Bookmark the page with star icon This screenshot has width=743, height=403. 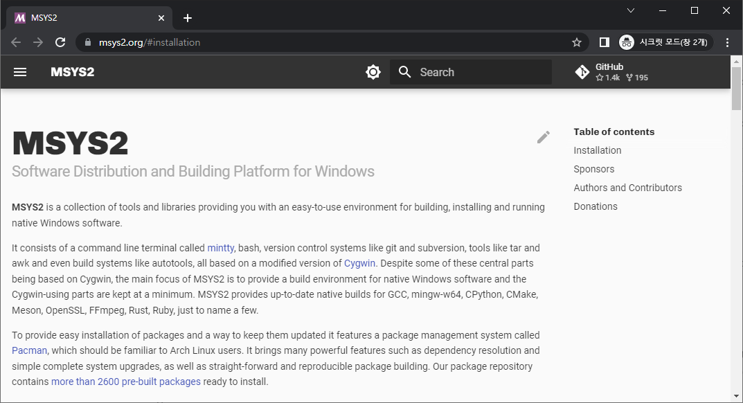click(x=577, y=42)
